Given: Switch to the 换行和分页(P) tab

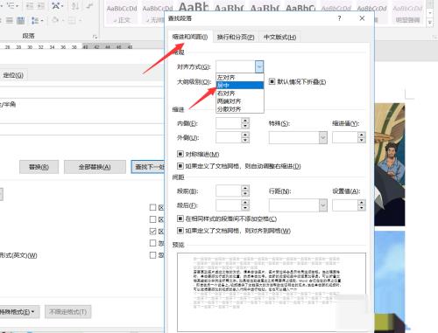Looking at the screenshot, I should [236, 38].
